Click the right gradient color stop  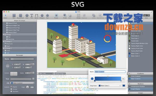121,81
